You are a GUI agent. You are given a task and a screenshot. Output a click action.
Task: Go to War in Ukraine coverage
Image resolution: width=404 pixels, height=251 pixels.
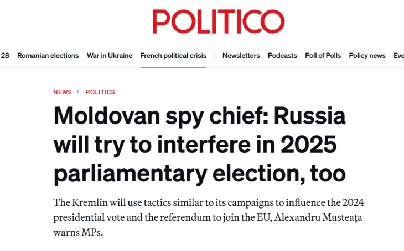[110, 56]
